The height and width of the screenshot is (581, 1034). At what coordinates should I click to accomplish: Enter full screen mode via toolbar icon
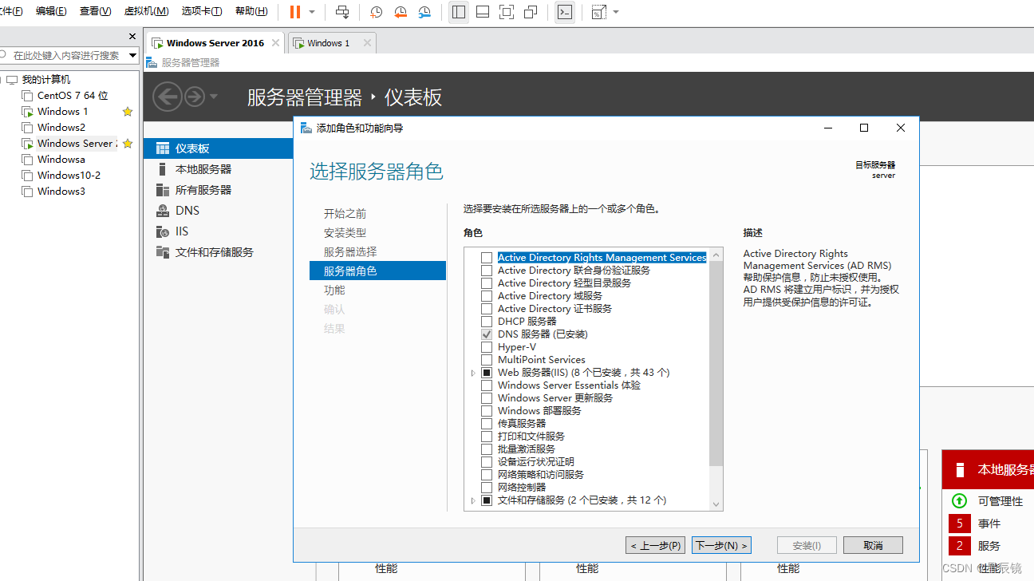pos(505,11)
